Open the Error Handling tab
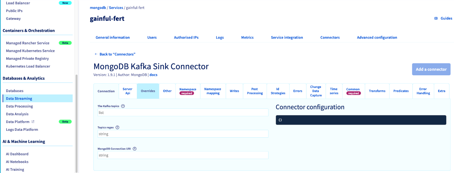 tap(423, 91)
